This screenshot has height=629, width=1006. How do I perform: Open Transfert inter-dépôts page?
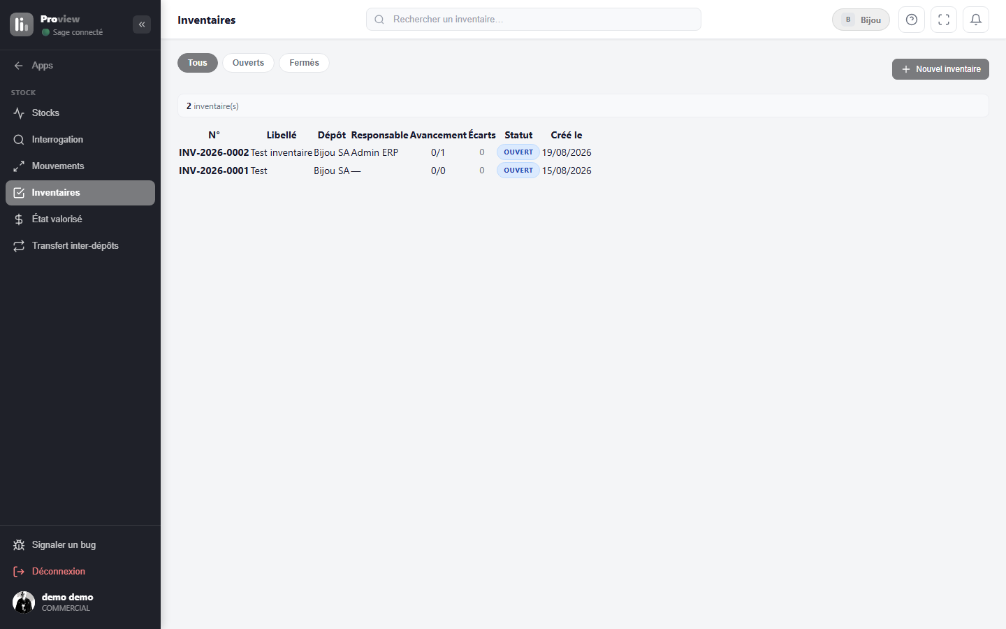click(x=80, y=246)
